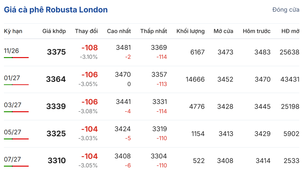
Task: Open the 01/27 contract term link
Action: coord(12,78)
